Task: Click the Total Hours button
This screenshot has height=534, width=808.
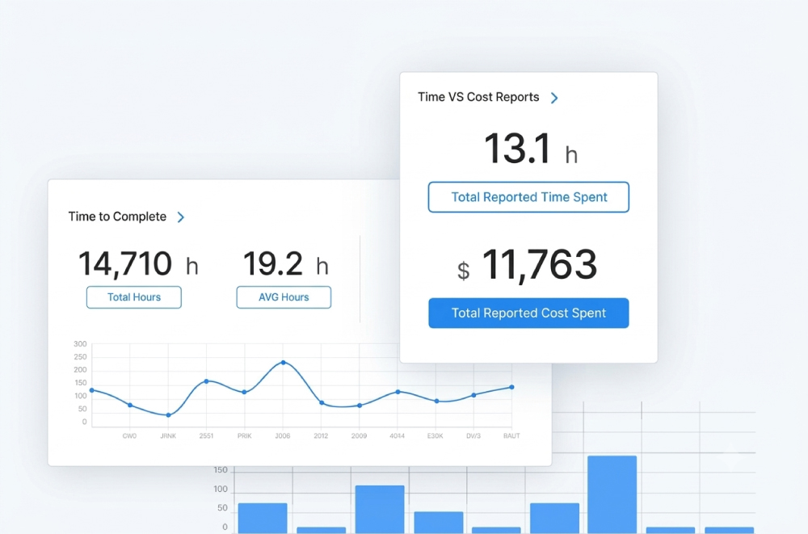Action: click(x=134, y=297)
